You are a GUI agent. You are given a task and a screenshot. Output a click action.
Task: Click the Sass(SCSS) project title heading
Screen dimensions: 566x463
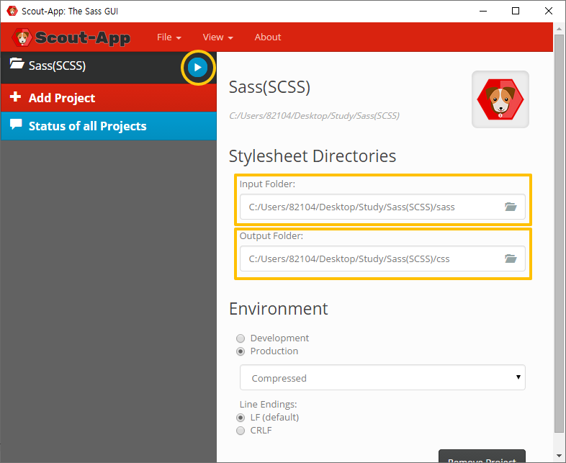269,87
